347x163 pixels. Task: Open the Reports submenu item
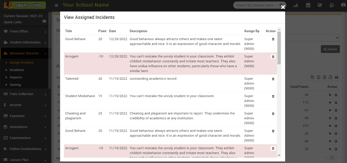(16, 77)
